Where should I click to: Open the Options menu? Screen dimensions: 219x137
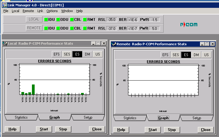pyautogui.click(x=52, y=11)
